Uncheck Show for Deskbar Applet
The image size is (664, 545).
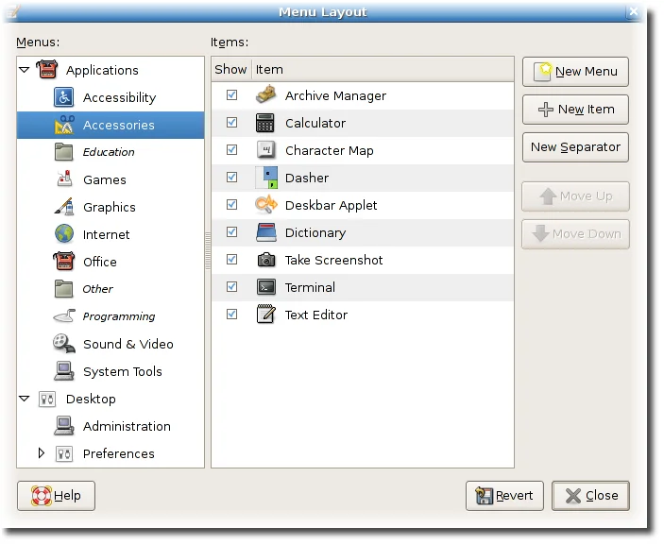point(231,205)
